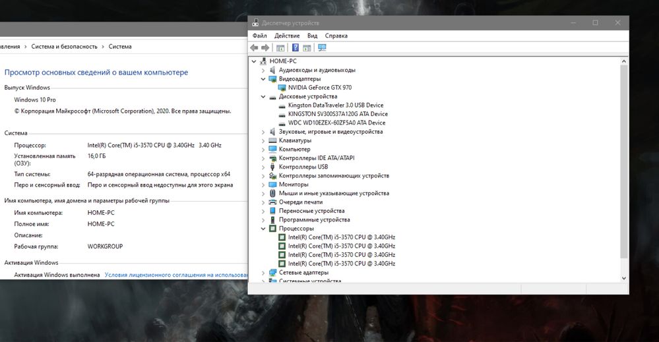Select the Очереди печати category label
Image resolution: width=659 pixels, height=342 pixels.
(301, 202)
